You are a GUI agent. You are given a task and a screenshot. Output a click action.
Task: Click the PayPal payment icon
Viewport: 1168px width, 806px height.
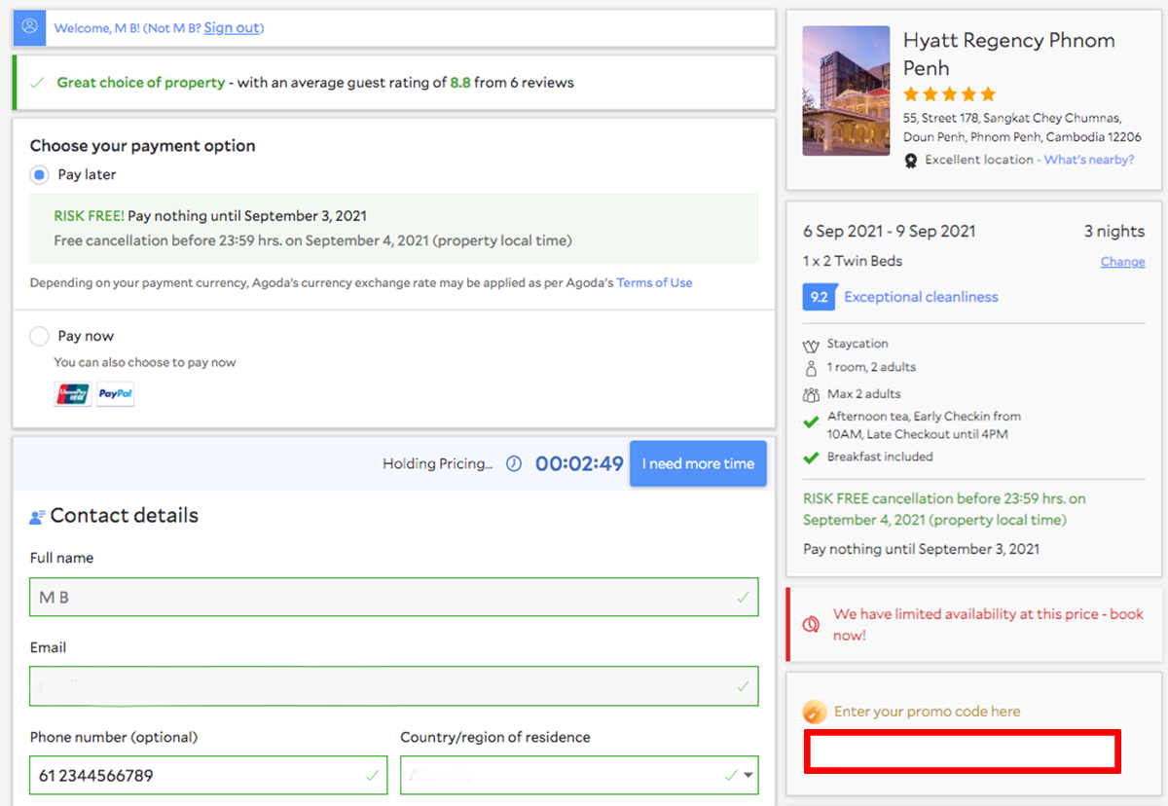coord(116,394)
